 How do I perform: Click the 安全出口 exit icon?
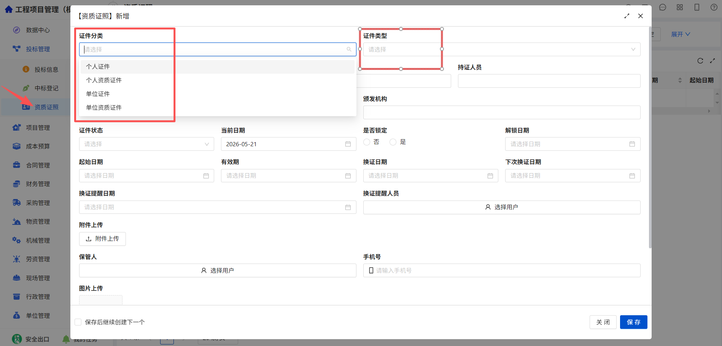[17, 339]
